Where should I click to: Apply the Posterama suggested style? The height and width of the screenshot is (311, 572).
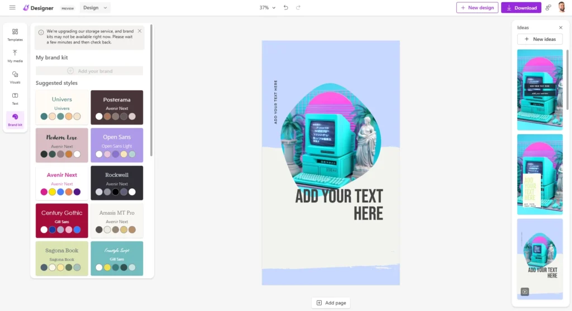117,108
